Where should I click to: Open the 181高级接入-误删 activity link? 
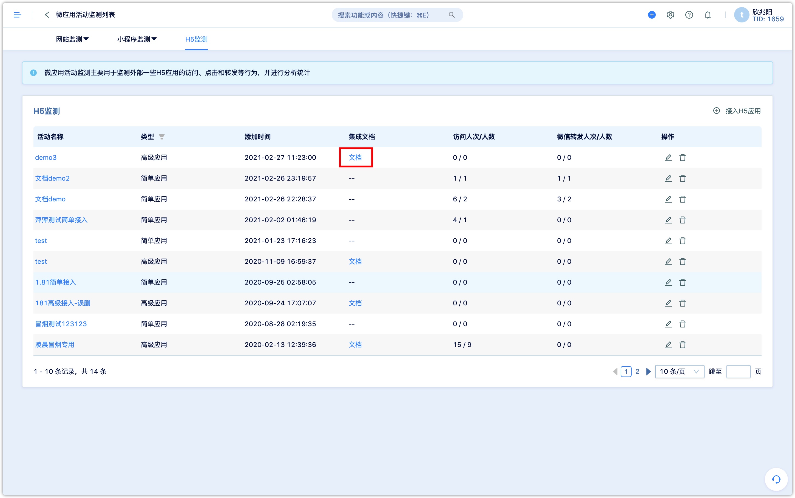click(63, 303)
